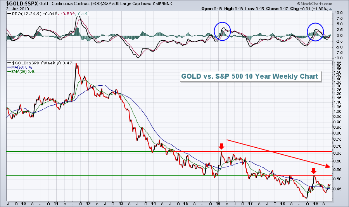Click the 0.75 price axis label
This screenshot has width=349, height=207.
coord(337,140)
